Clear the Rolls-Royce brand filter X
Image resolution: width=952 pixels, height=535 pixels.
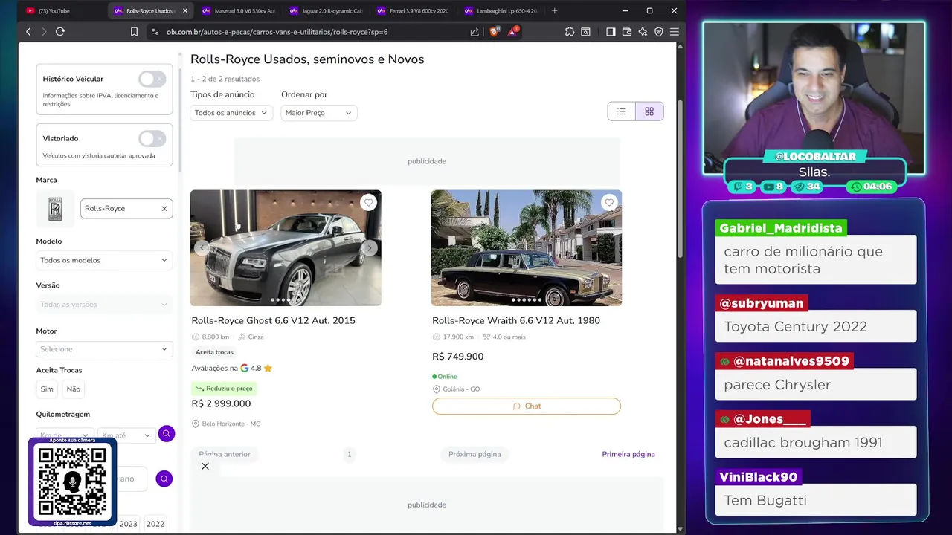(x=164, y=209)
